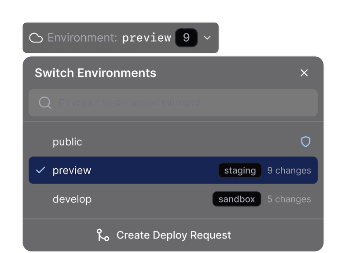The image size is (352, 253).
Task: Click the sandbox tag on develop
Action: pos(237,199)
